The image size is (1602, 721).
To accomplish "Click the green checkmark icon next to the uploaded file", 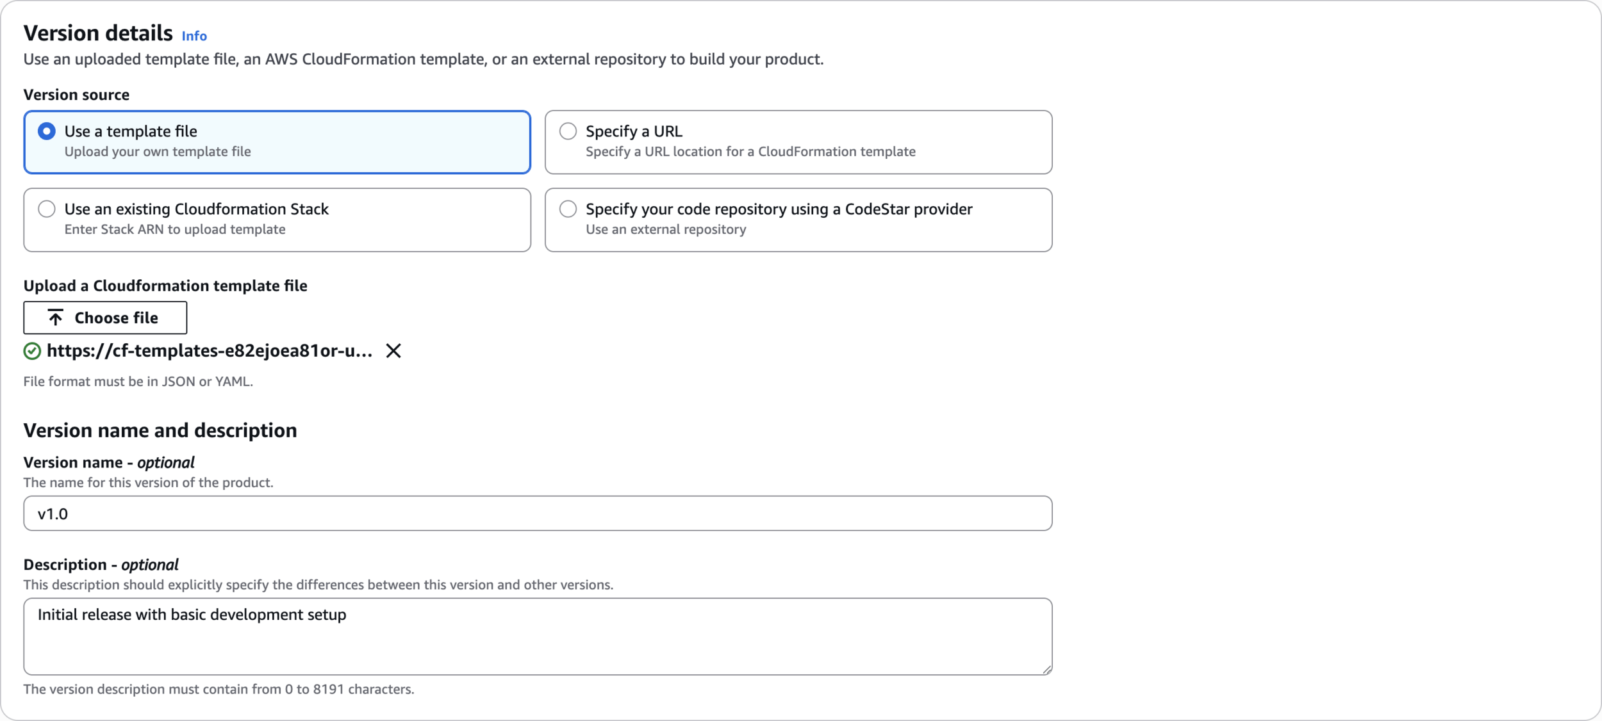I will [32, 351].
